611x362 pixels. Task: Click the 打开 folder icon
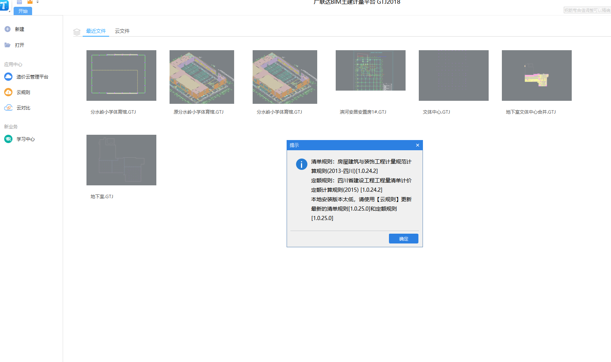tap(8, 45)
